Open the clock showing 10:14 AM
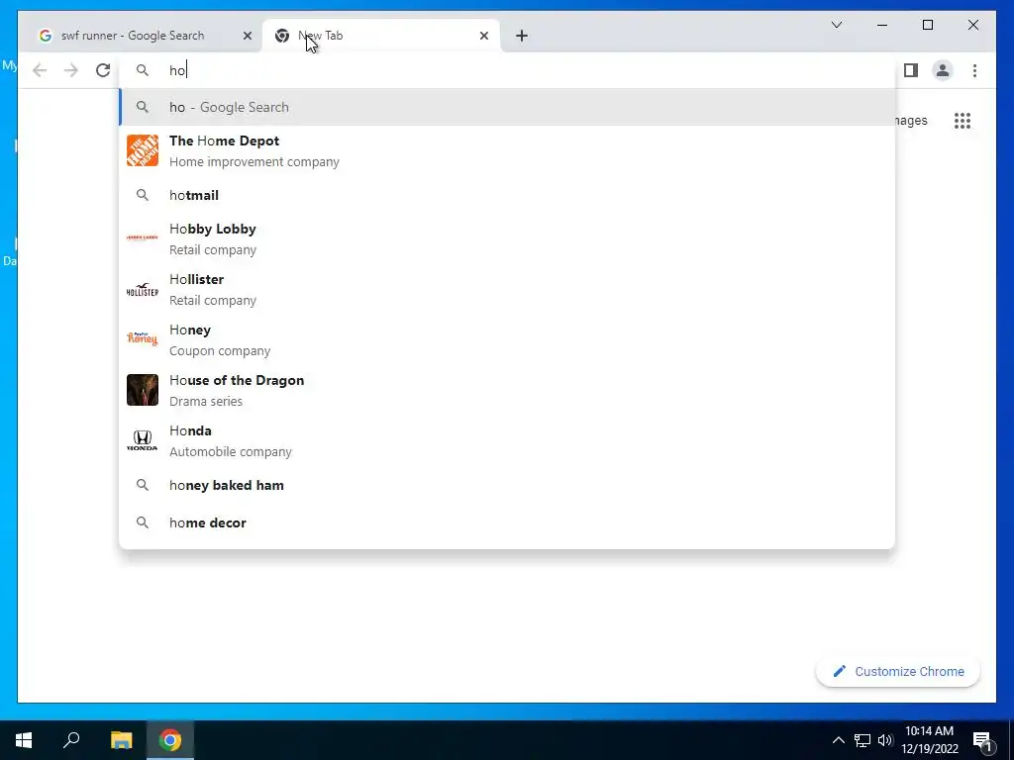This screenshot has width=1014, height=760. coord(930,740)
